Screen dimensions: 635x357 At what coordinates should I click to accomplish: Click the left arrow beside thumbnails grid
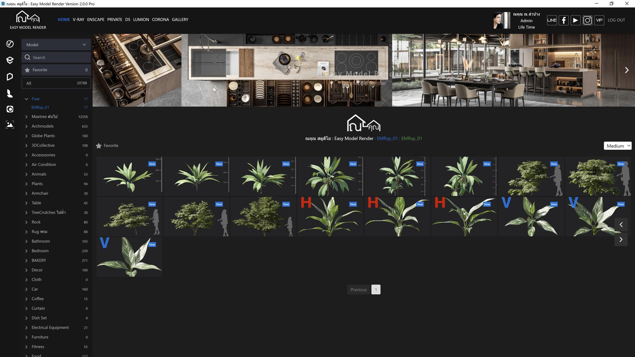621,225
